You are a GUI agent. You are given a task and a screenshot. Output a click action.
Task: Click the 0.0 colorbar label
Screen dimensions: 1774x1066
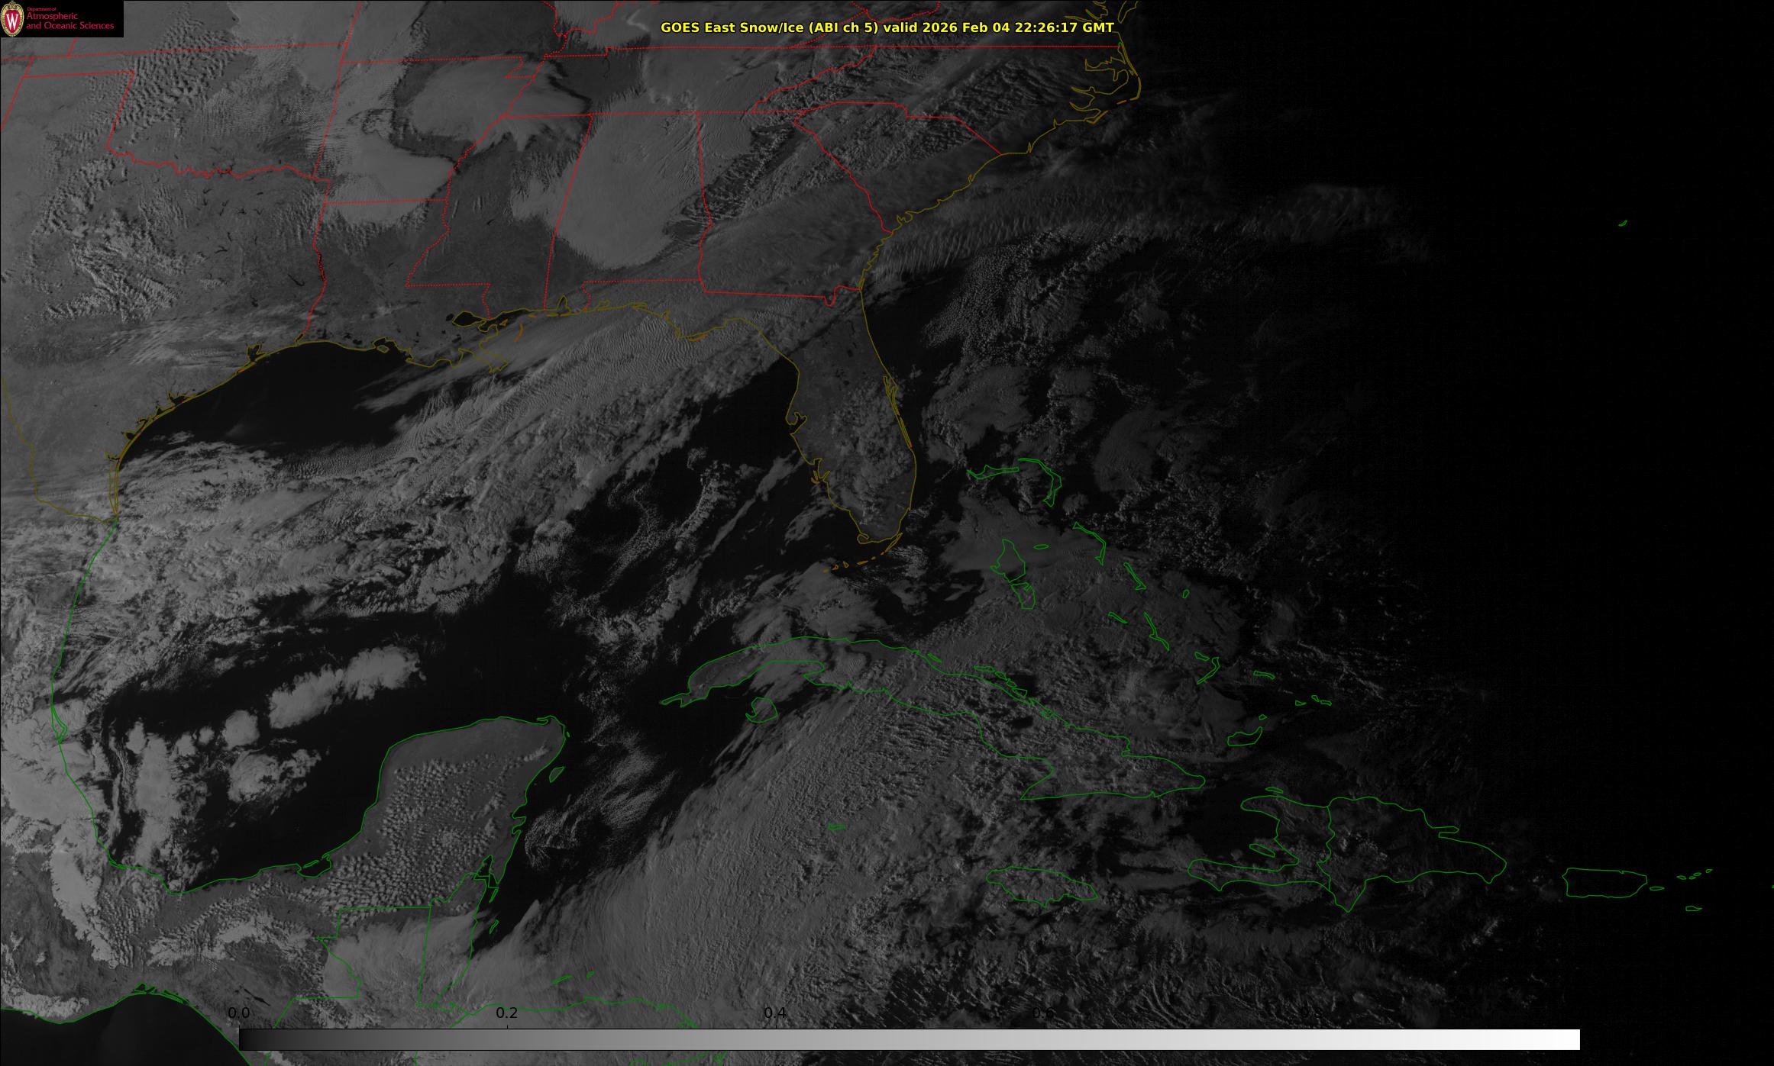pos(239,1013)
